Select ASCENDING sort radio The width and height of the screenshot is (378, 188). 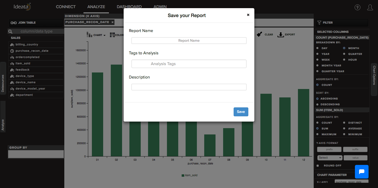point(317,99)
